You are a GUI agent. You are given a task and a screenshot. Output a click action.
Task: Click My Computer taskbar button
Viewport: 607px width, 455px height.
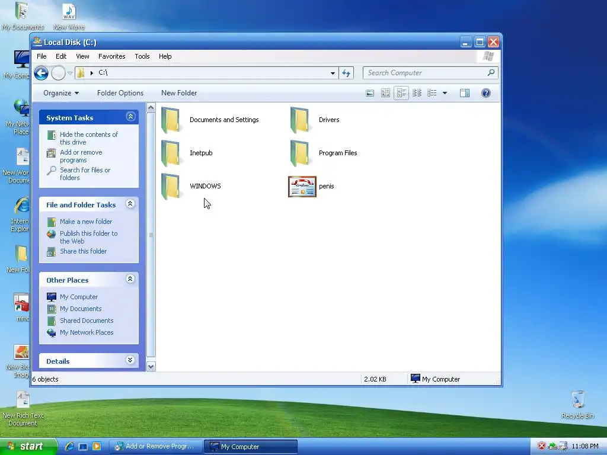point(251,446)
